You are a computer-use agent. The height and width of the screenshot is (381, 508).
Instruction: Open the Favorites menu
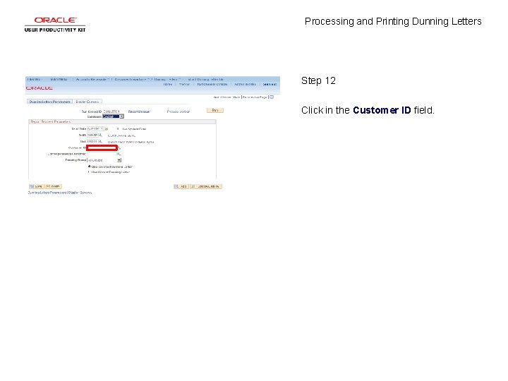click(35, 79)
